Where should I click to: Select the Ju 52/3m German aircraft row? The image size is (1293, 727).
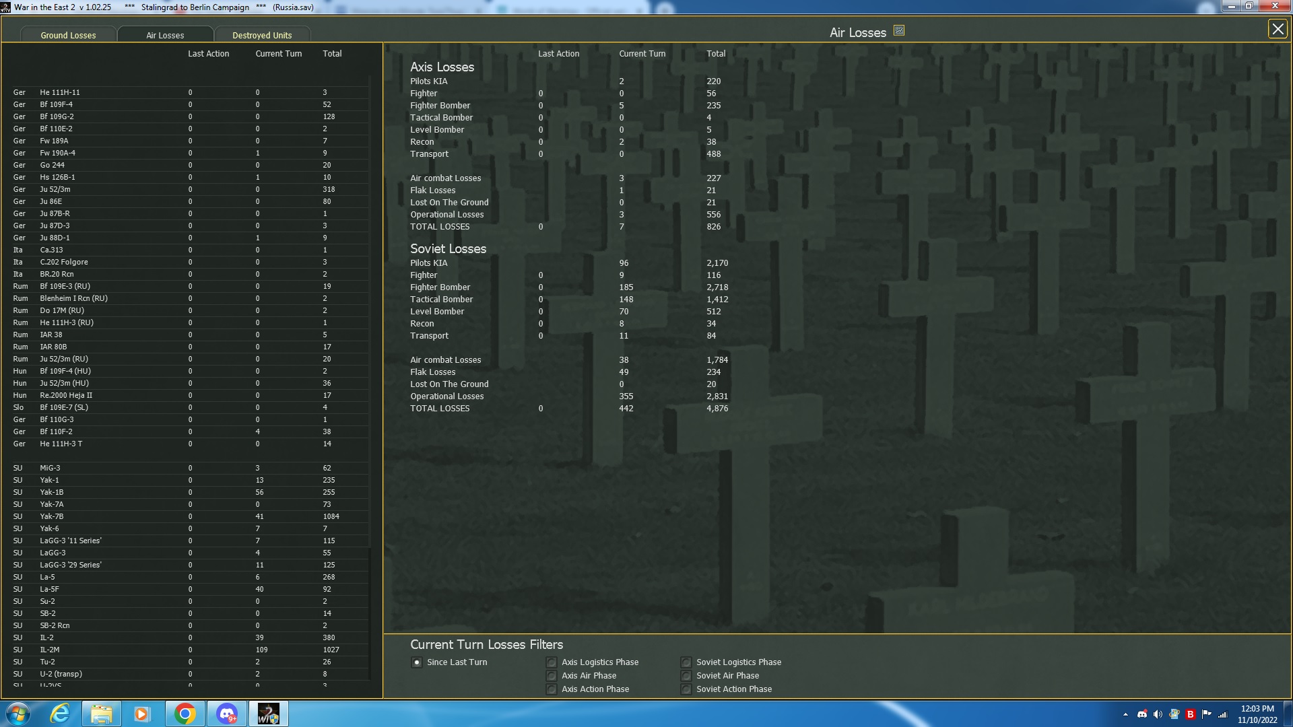tap(55, 190)
